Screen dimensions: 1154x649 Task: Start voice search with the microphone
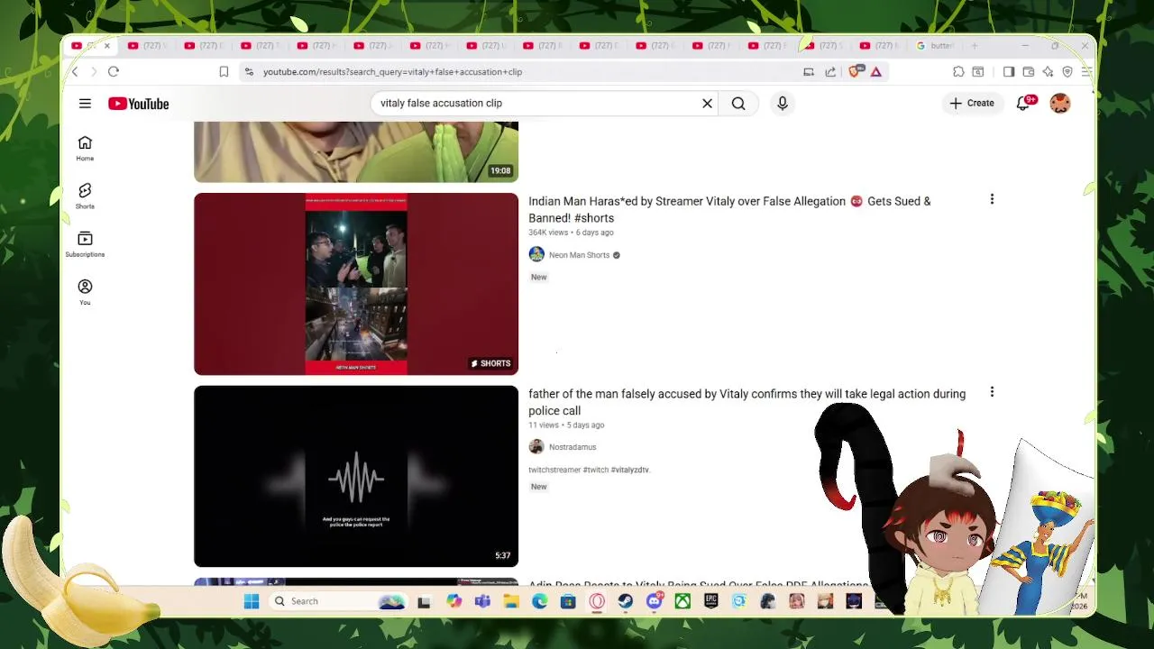tap(783, 104)
